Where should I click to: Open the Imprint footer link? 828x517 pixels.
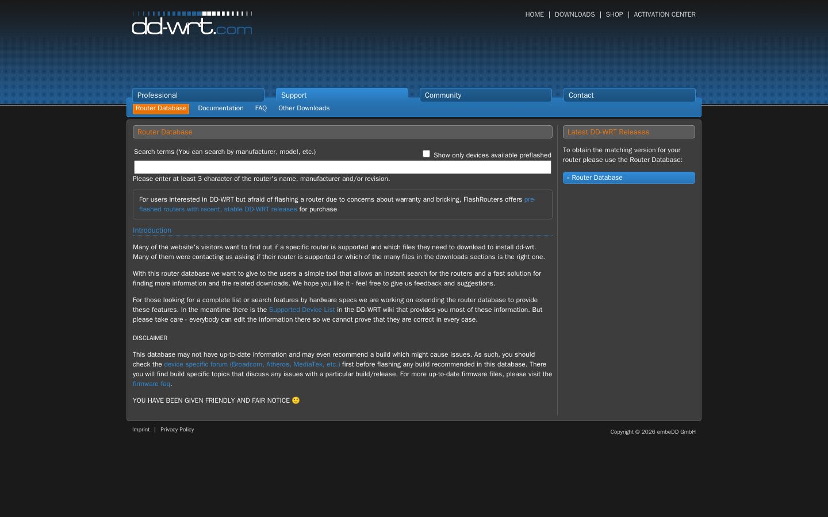(141, 430)
